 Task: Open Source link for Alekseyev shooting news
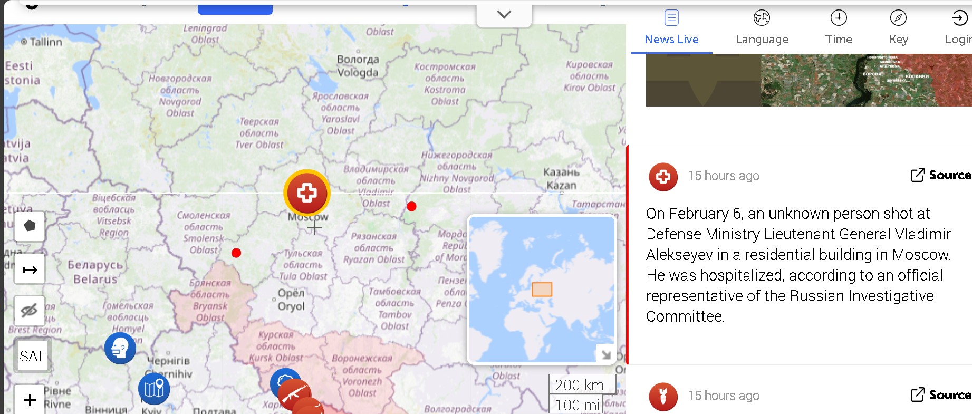point(941,175)
